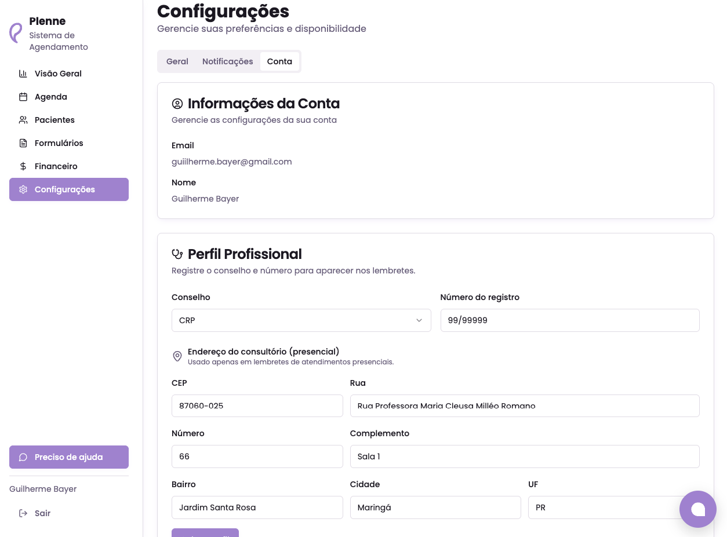Screen dimensions: 727x537
Task: Open the floating chat bubble widget
Action: coord(698,509)
